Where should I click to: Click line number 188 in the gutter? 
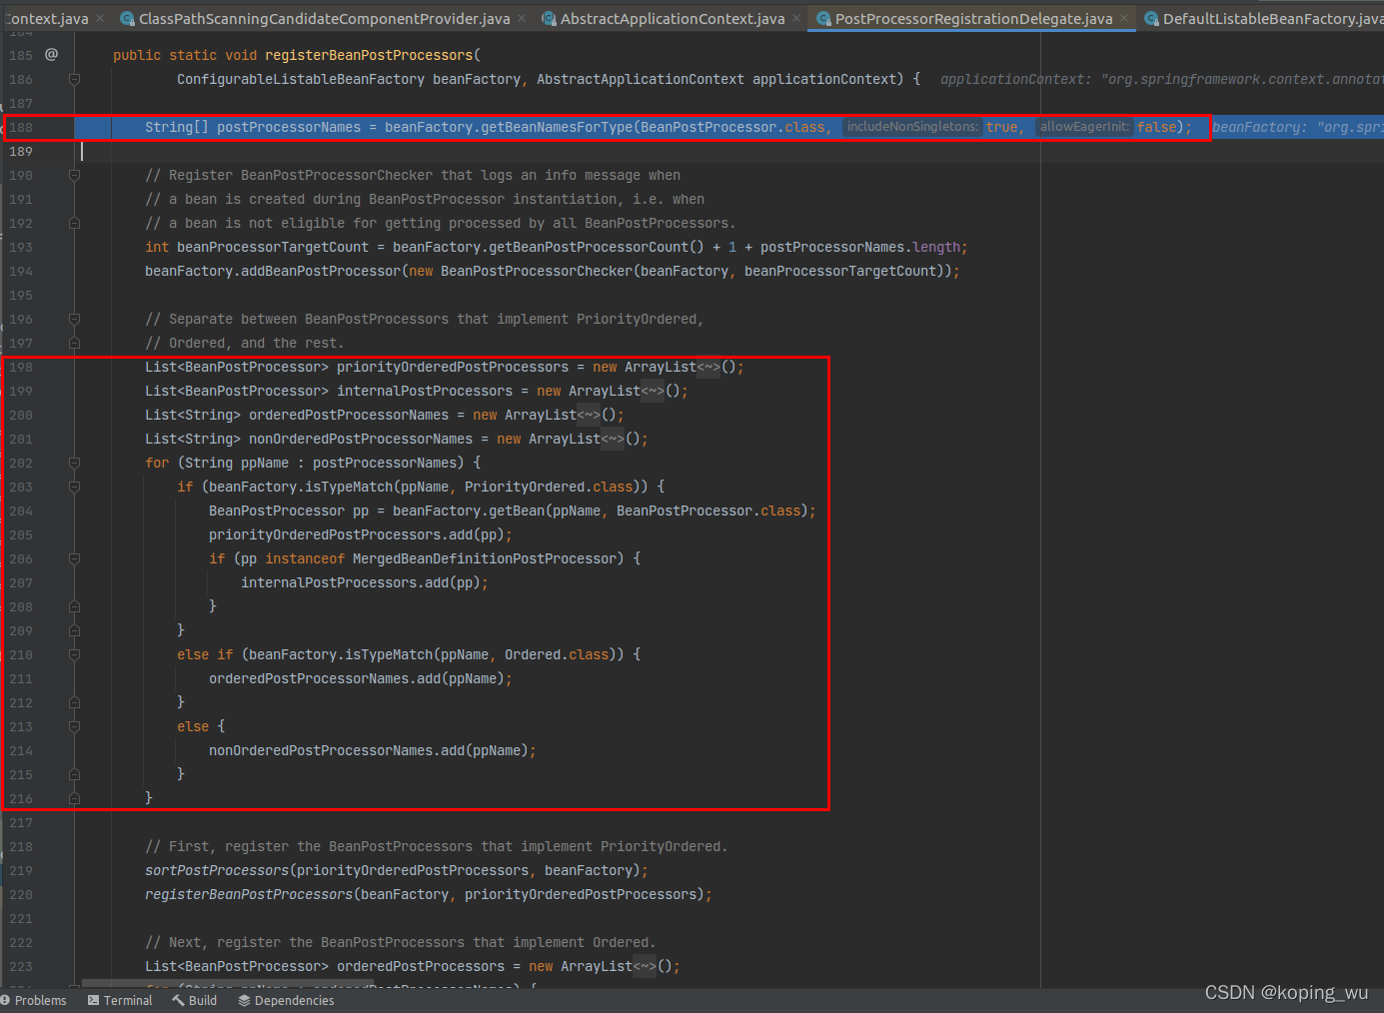21,127
